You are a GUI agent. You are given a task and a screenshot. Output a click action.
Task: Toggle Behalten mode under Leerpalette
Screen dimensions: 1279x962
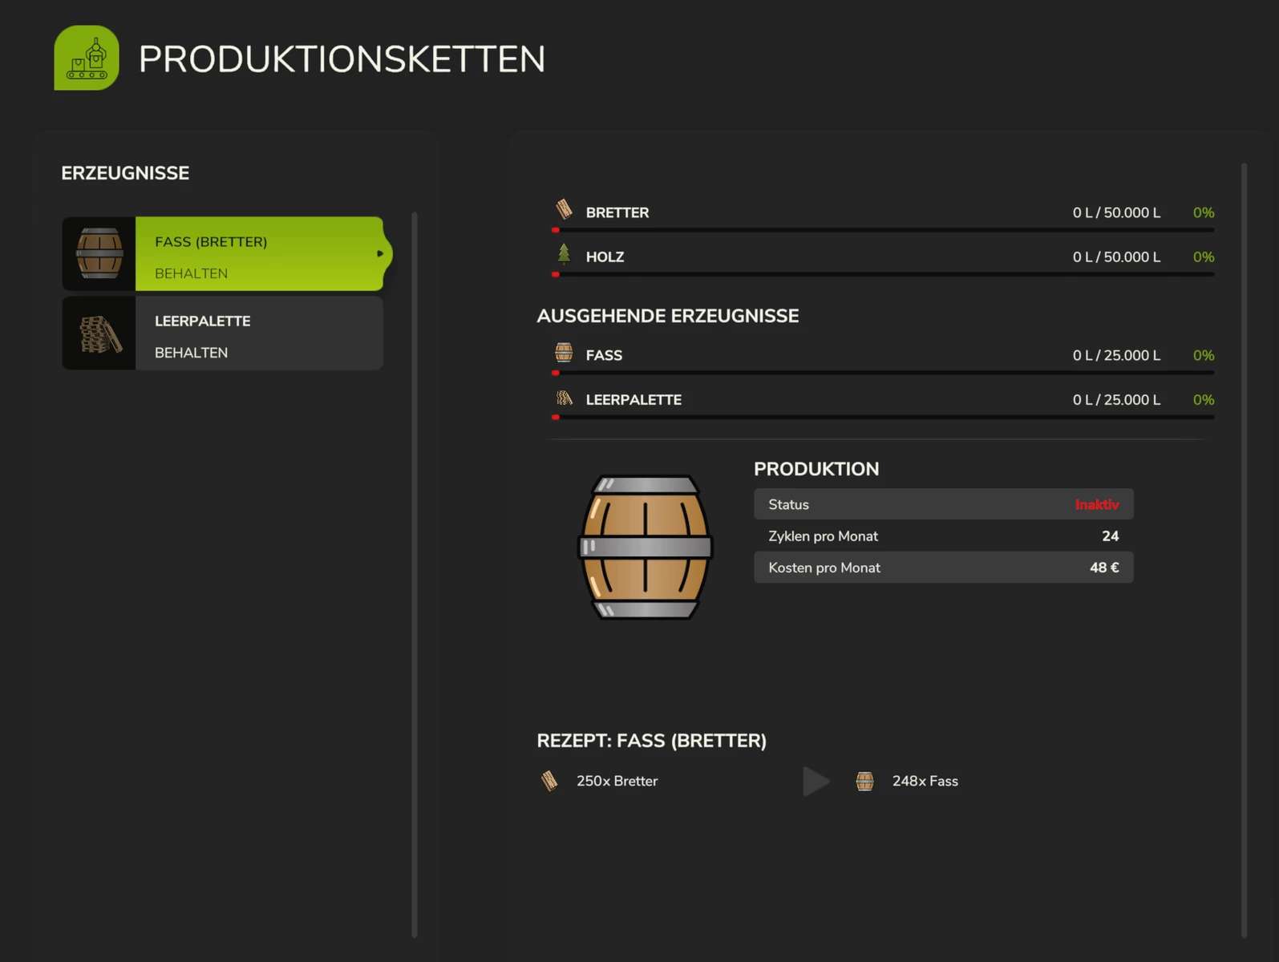191,353
